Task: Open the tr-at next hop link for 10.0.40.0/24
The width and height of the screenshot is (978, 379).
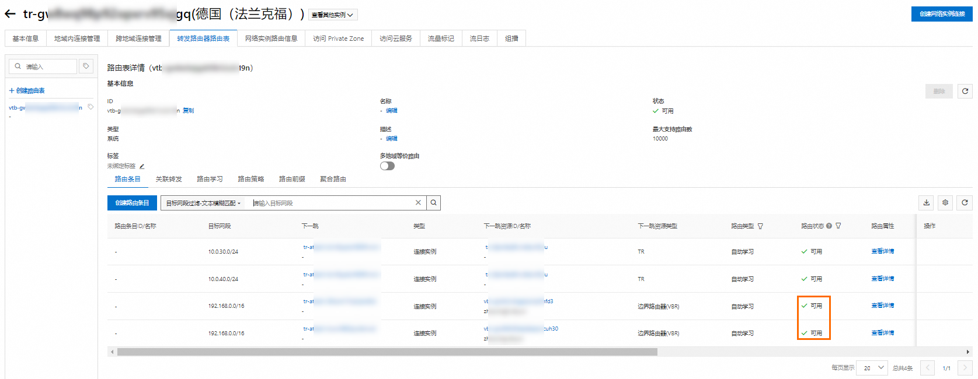Action: point(342,275)
